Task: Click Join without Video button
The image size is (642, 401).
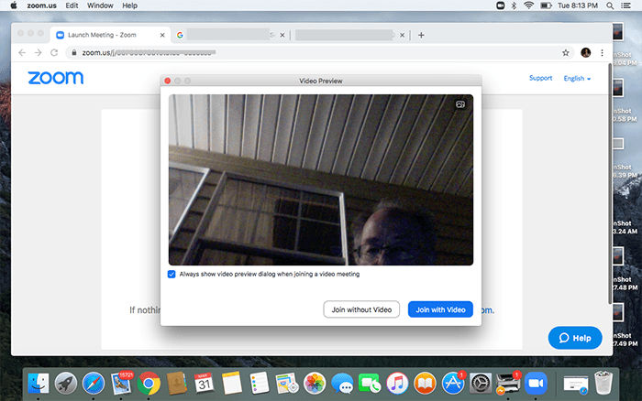Action: point(361,309)
